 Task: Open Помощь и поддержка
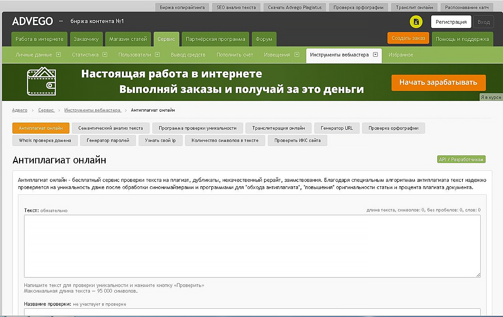point(462,39)
